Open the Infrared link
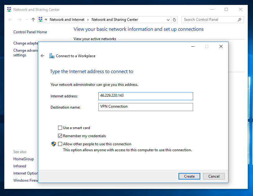The image size is (253, 196). [x=20, y=166]
